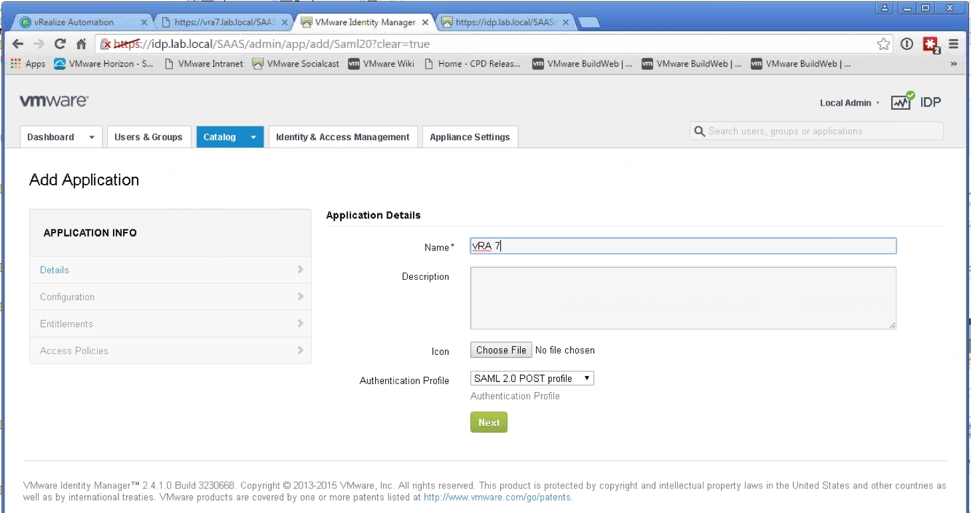
Task: Click the chevron on Access Policies row
Action: (x=301, y=350)
